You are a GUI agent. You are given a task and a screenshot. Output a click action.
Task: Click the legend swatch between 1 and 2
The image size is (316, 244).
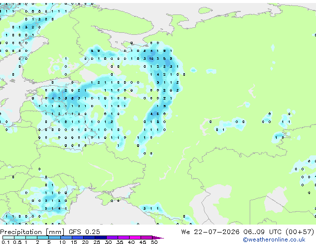(31, 238)
